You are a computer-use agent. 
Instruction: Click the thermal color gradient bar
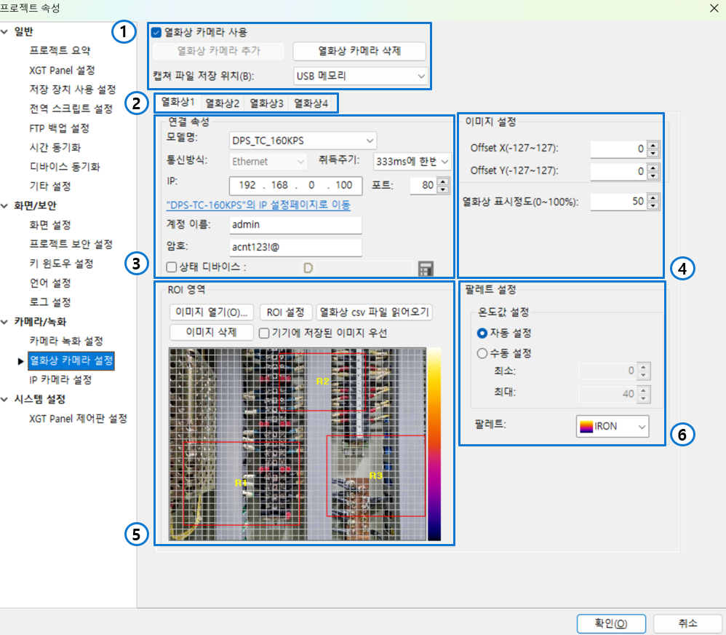pyautogui.click(x=434, y=444)
